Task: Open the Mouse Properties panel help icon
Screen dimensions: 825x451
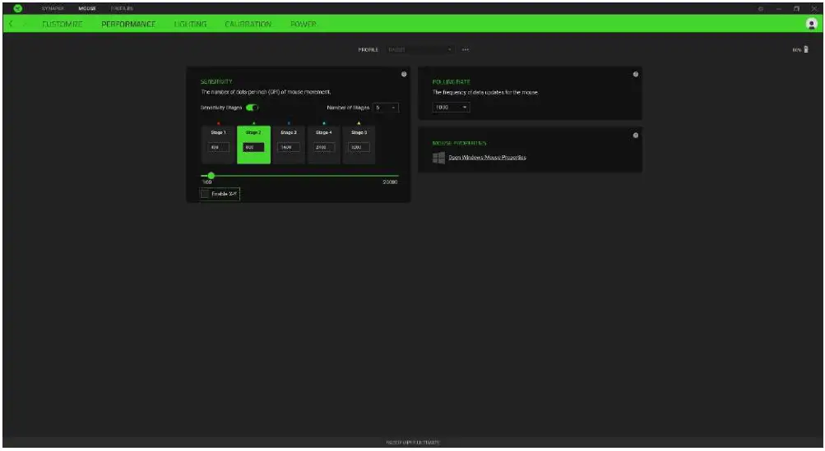Action: [x=635, y=135]
